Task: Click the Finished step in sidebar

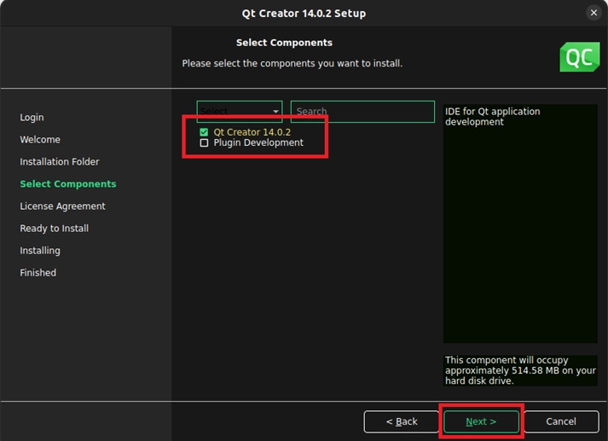Action: coord(38,273)
